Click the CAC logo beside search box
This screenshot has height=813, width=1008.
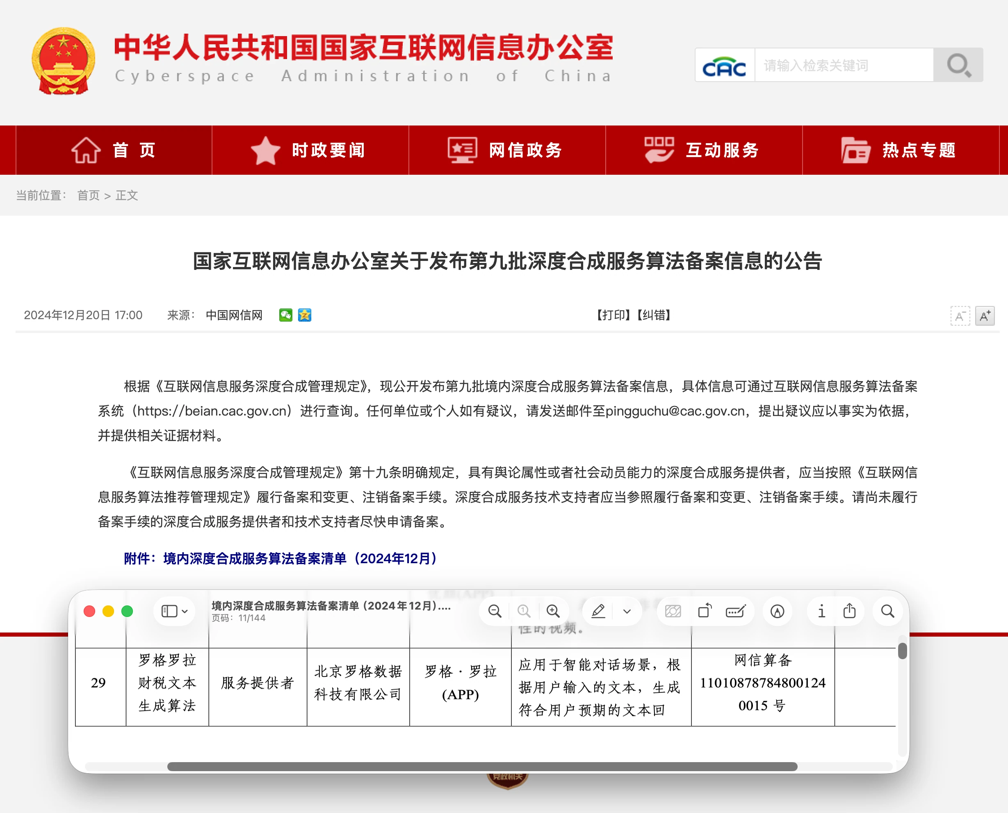(724, 65)
